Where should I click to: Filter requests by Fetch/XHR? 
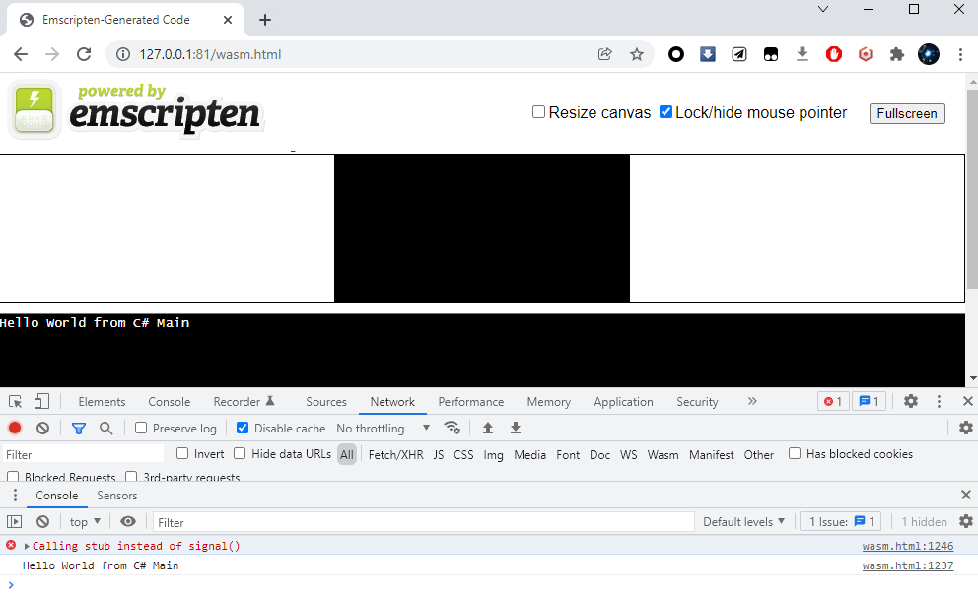coord(396,454)
